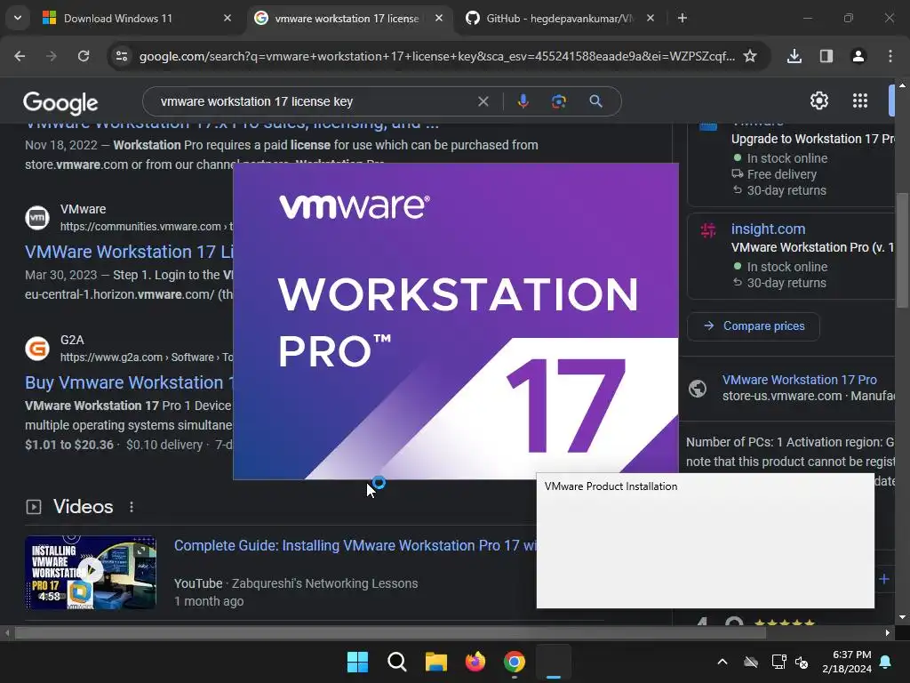Launch Firefox from taskbar
This screenshot has width=910, height=683.
475,662
